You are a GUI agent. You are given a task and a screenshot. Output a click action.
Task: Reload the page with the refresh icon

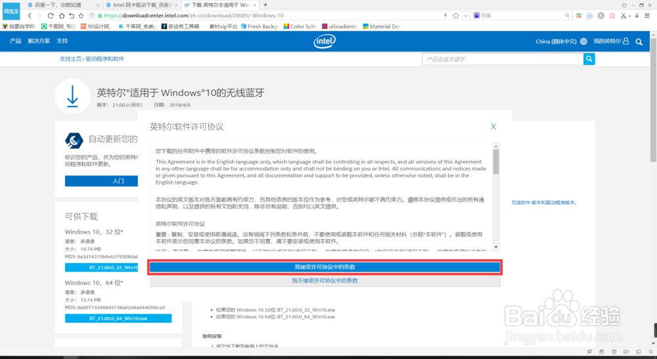coord(51,16)
